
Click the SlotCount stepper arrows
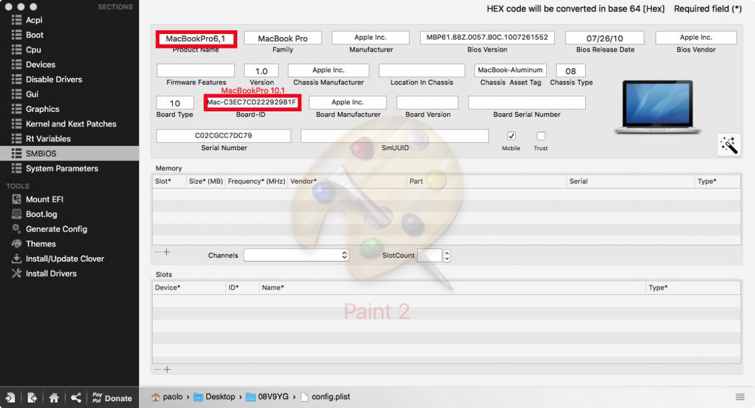tap(447, 255)
